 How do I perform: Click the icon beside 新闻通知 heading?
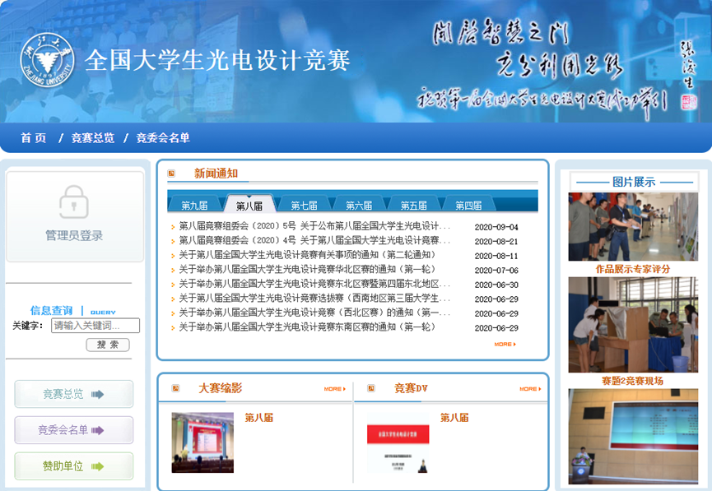171,174
